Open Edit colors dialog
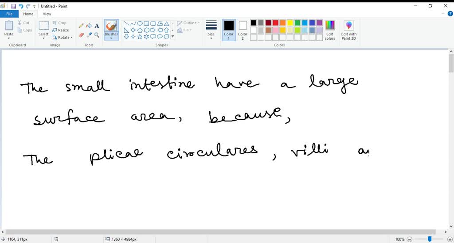This screenshot has height=243, width=454. tap(330, 30)
